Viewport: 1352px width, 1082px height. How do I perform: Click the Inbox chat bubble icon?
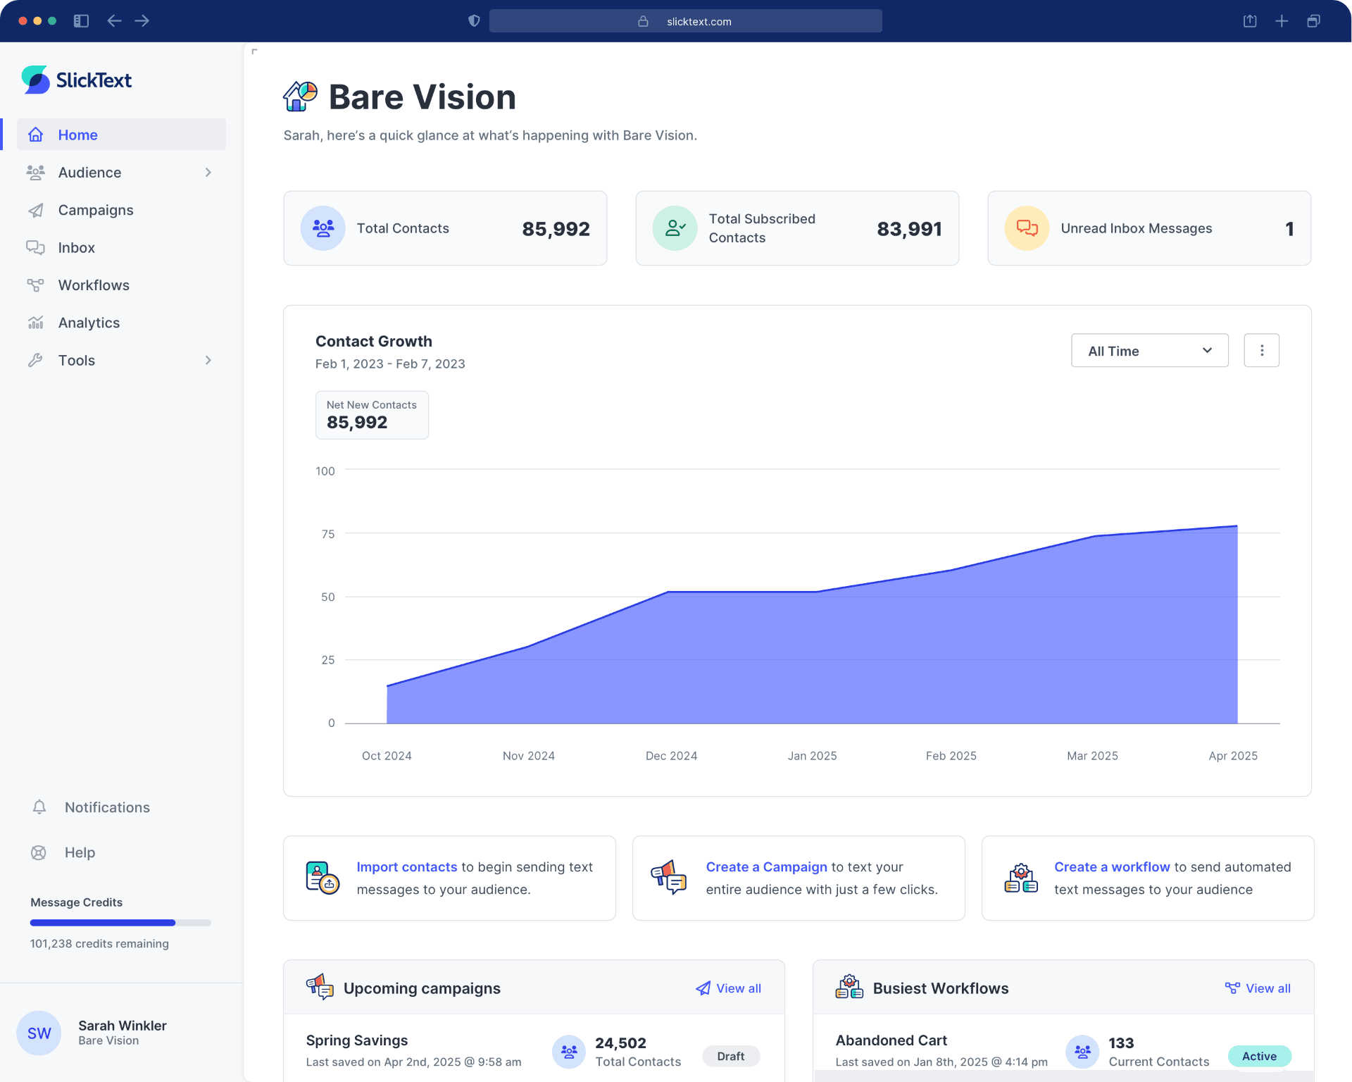tap(36, 247)
